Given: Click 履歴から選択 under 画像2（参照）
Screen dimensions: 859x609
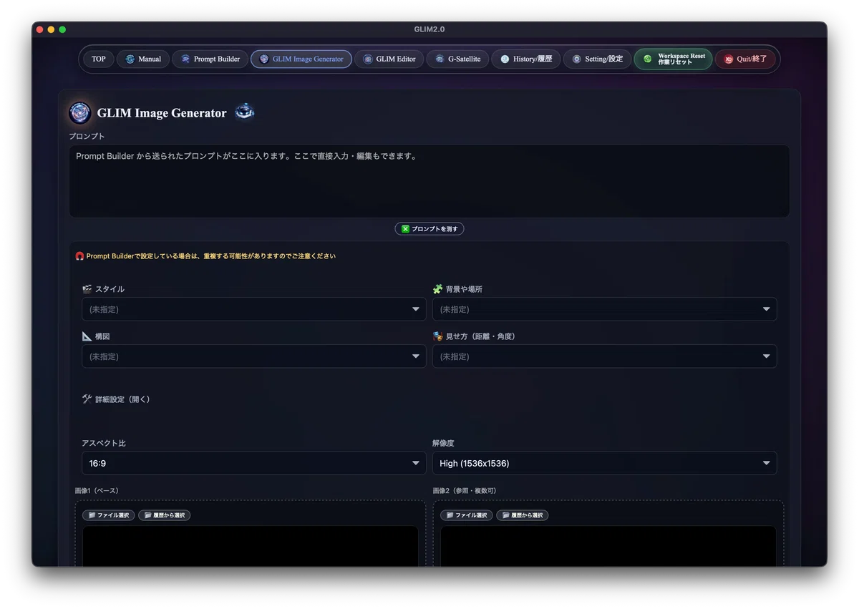Looking at the screenshot, I should tap(522, 515).
